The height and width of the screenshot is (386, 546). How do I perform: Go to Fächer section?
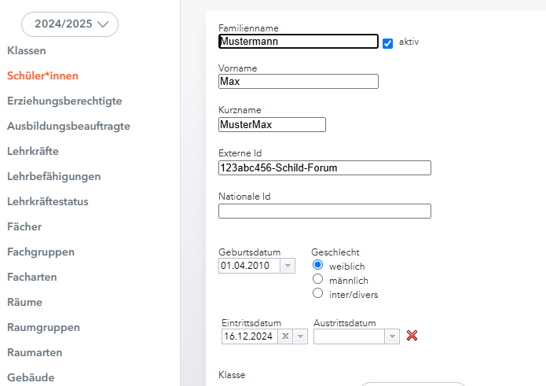pos(24,226)
